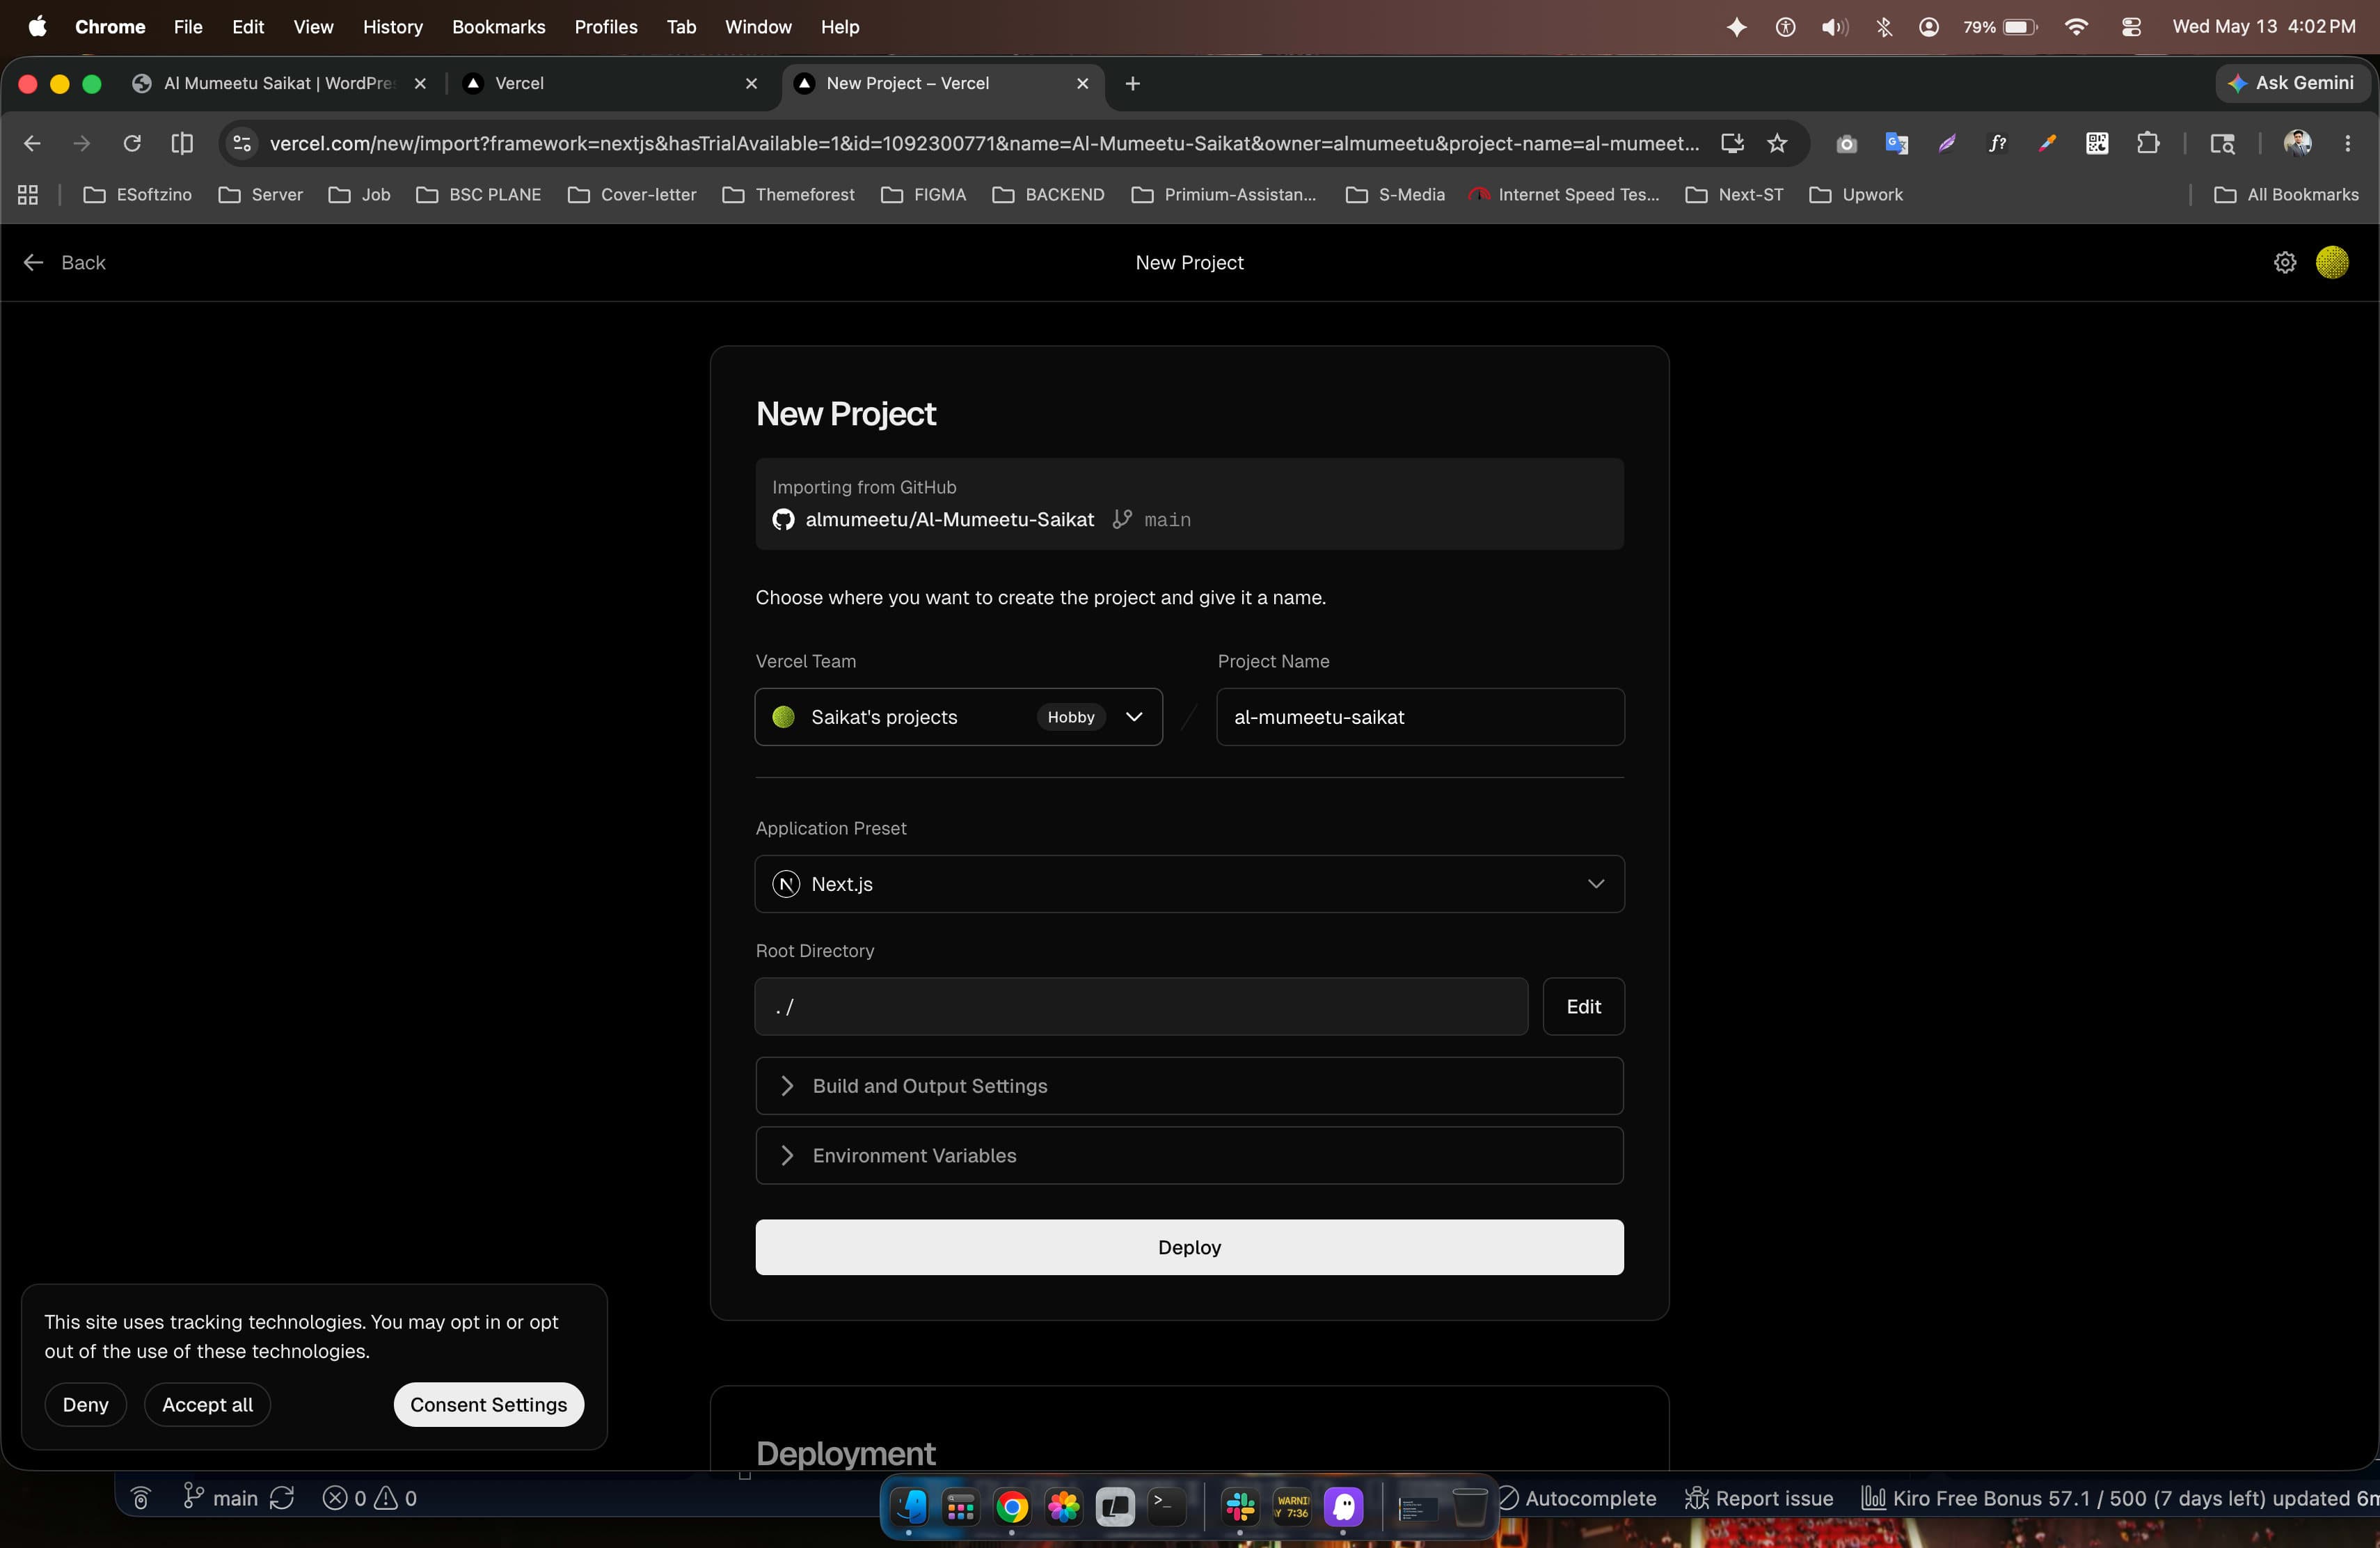Open the All Bookmarks folder
The width and height of the screenshot is (2380, 1548).
[x=2286, y=195]
